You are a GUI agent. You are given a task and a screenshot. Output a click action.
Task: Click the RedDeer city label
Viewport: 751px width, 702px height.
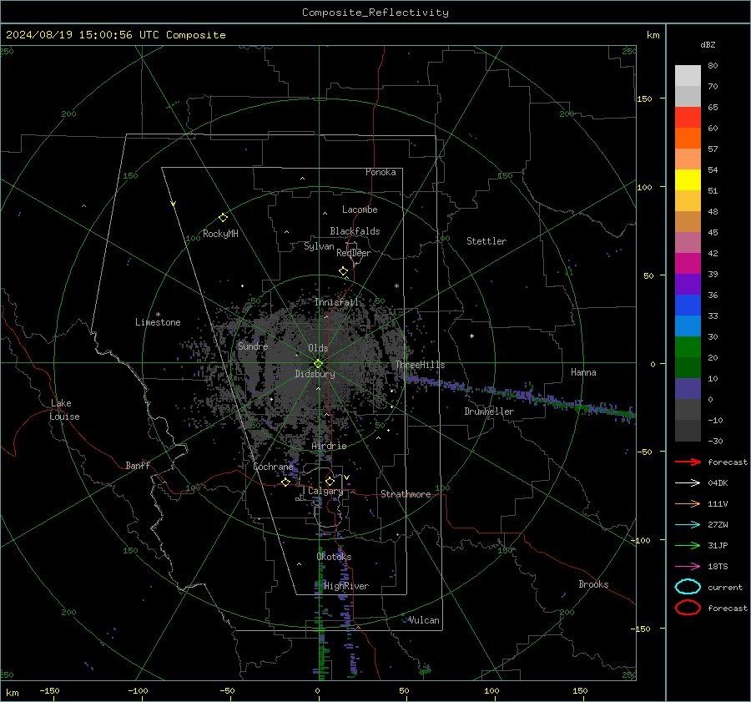point(354,253)
